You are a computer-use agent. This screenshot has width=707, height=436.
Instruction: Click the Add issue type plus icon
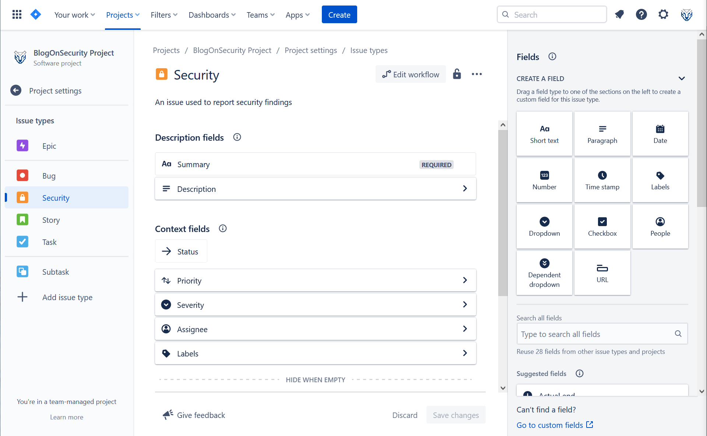coord(22,297)
